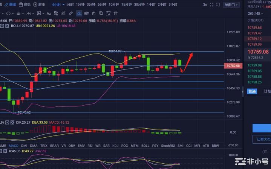Click the 3s refresh interval

click(205, 5)
